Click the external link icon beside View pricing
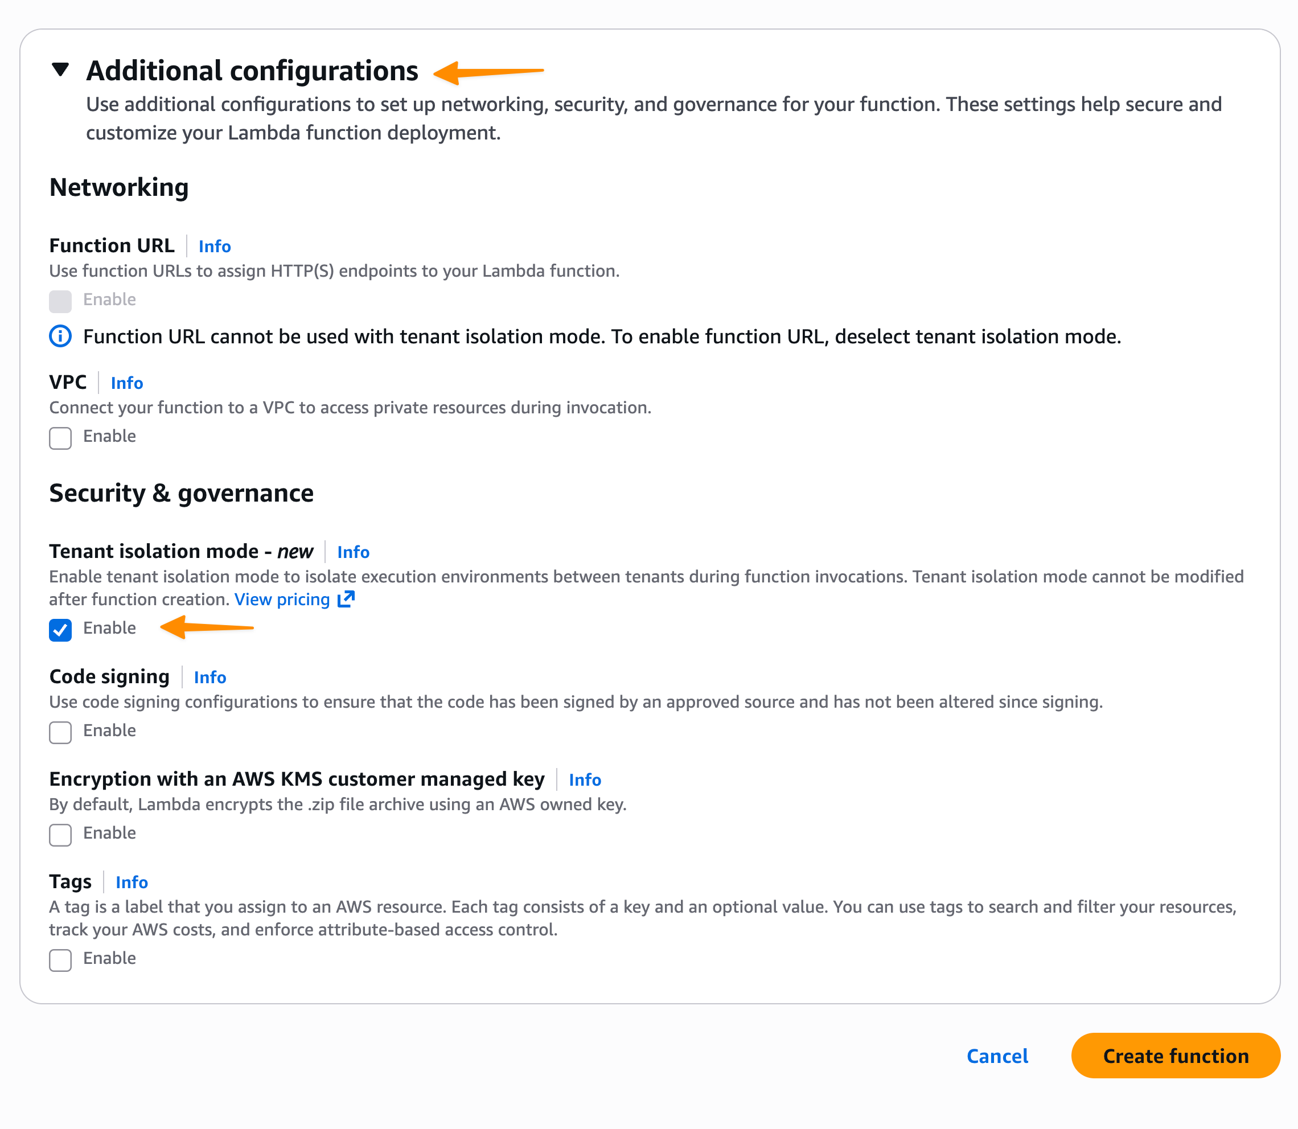Screen dimensions: 1298x1129 (x=346, y=599)
